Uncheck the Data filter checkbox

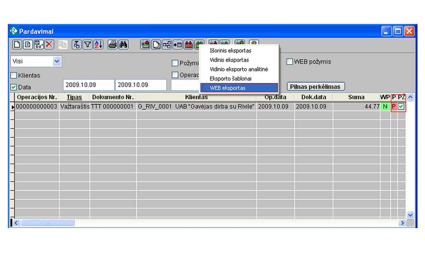coord(14,87)
